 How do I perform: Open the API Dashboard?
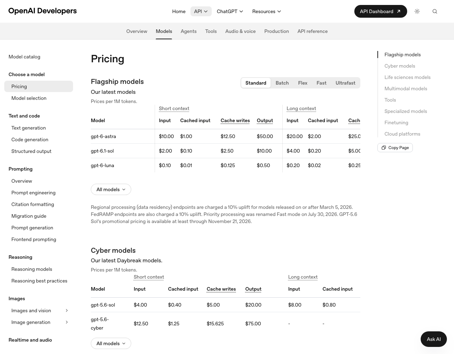(x=381, y=11)
